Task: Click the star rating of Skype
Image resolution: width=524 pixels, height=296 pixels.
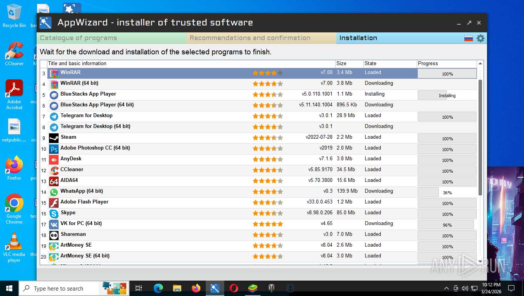Action: point(268,213)
